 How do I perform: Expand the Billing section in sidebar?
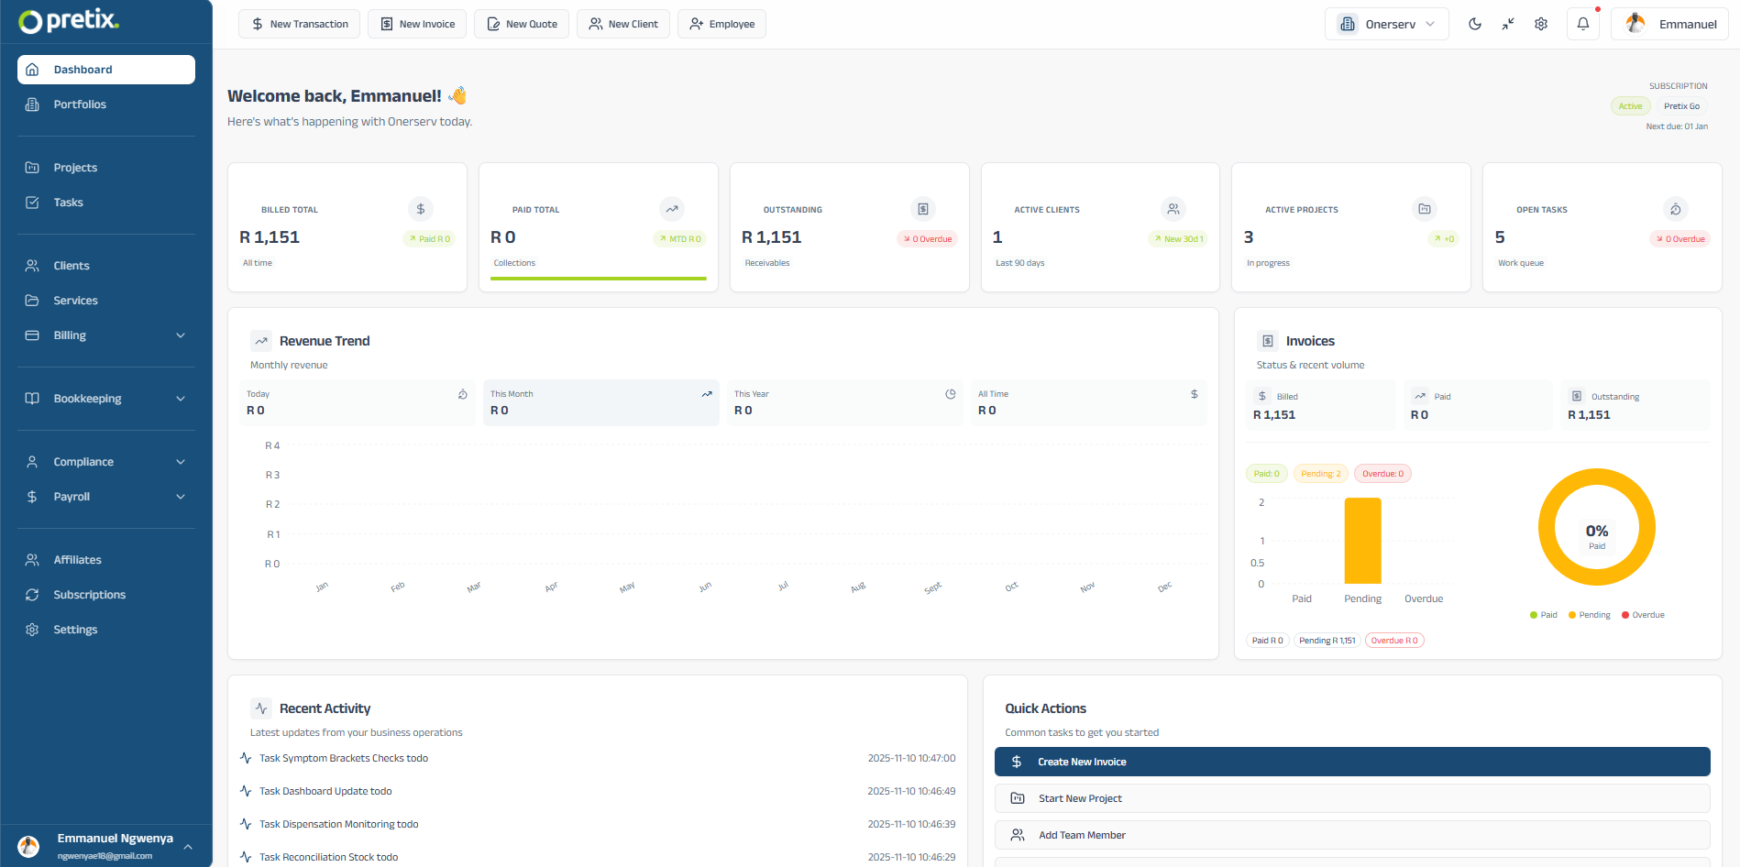(x=105, y=335)
